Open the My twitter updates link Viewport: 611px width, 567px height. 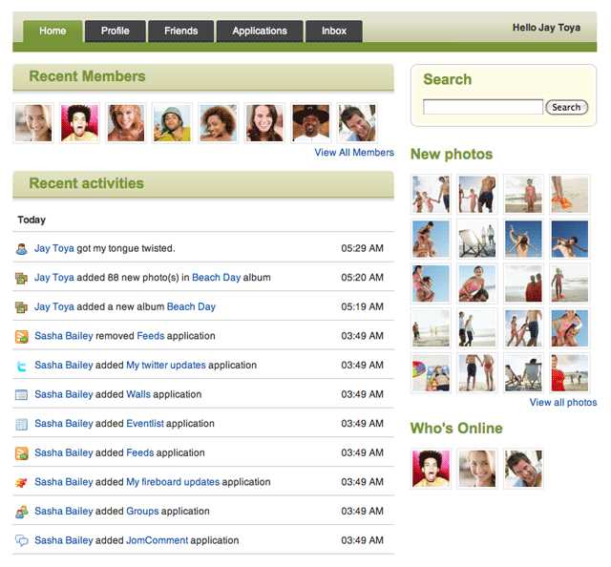(x=166, y=366)
